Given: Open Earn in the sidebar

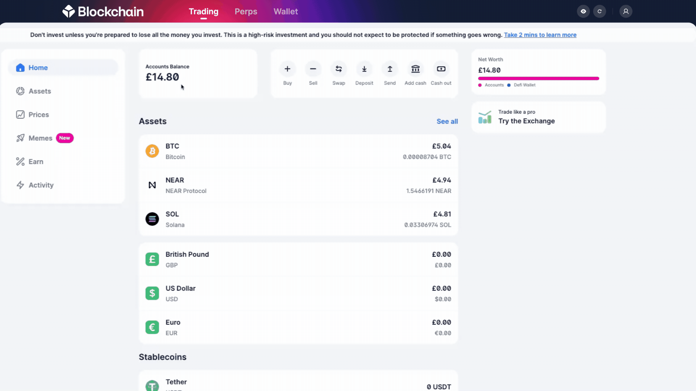Looking at the screenshot, I should coord(63,161).
